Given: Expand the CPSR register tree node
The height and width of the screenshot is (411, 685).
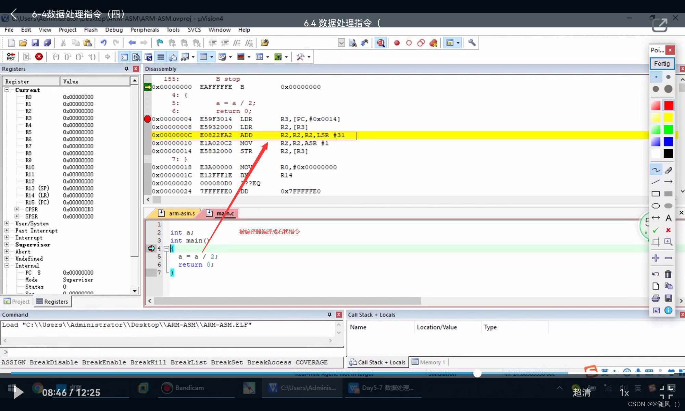Looking at the screenshot, I should (17, 209).
